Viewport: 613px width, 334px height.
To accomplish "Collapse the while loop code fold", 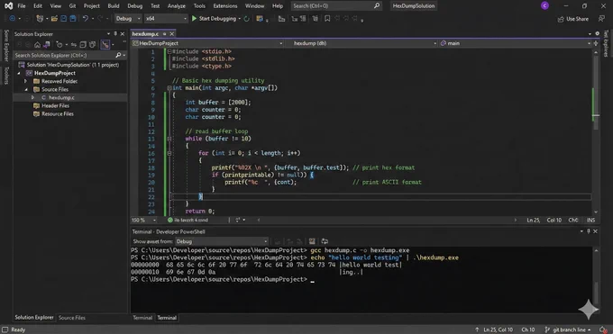I will point(169,139).
